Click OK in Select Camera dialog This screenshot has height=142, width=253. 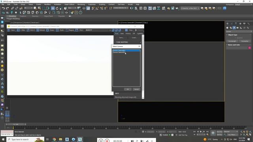[x=127, y=89]
